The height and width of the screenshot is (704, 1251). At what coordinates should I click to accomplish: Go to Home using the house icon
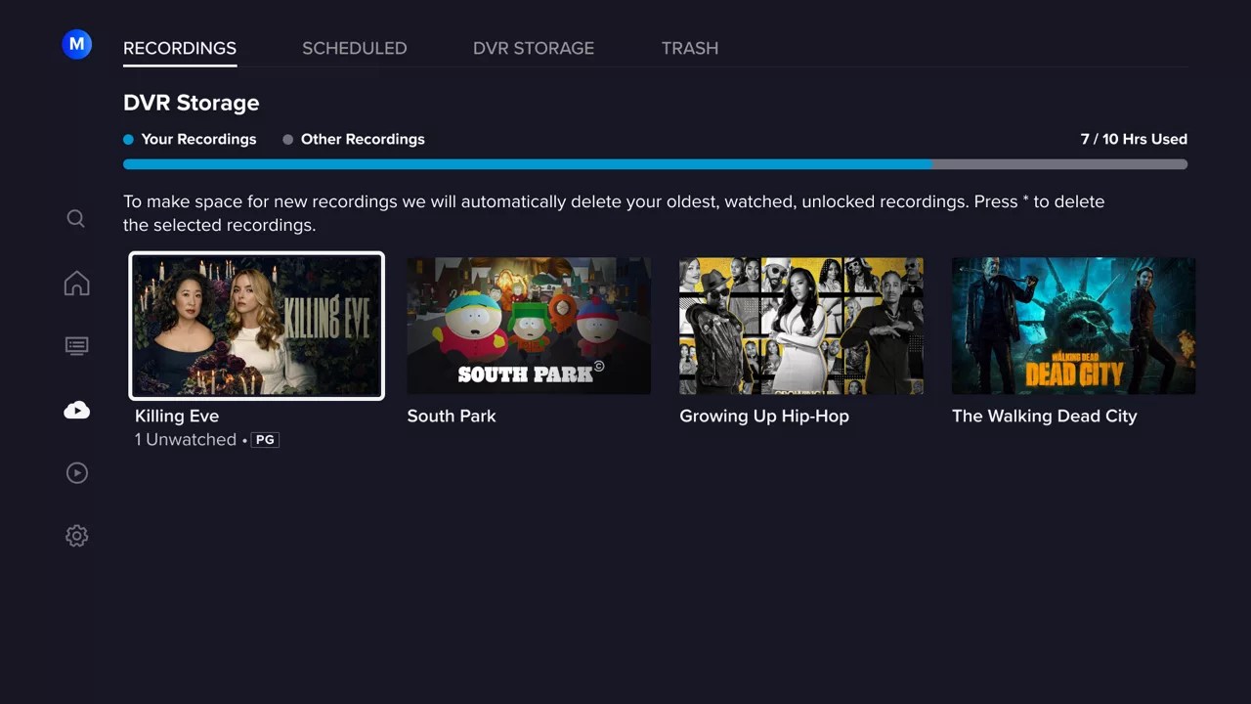[76, 283]
